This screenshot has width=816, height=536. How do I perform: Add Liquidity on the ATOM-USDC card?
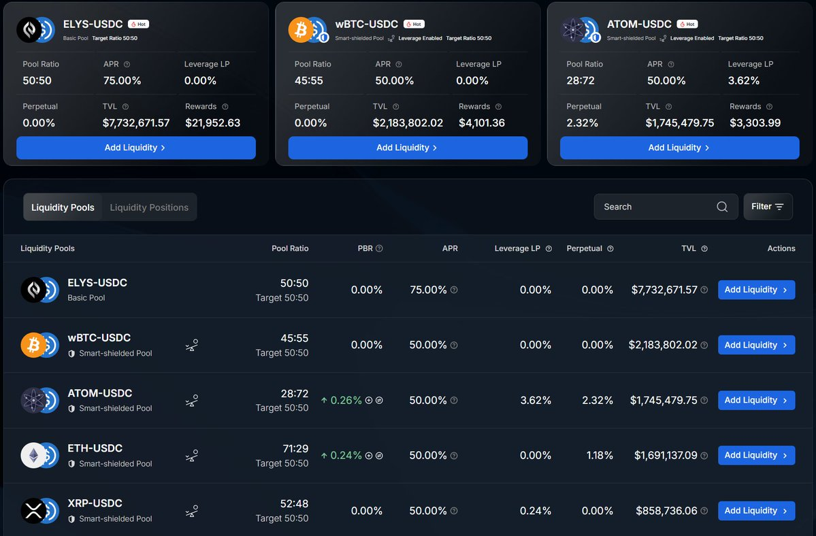(679, 148)
